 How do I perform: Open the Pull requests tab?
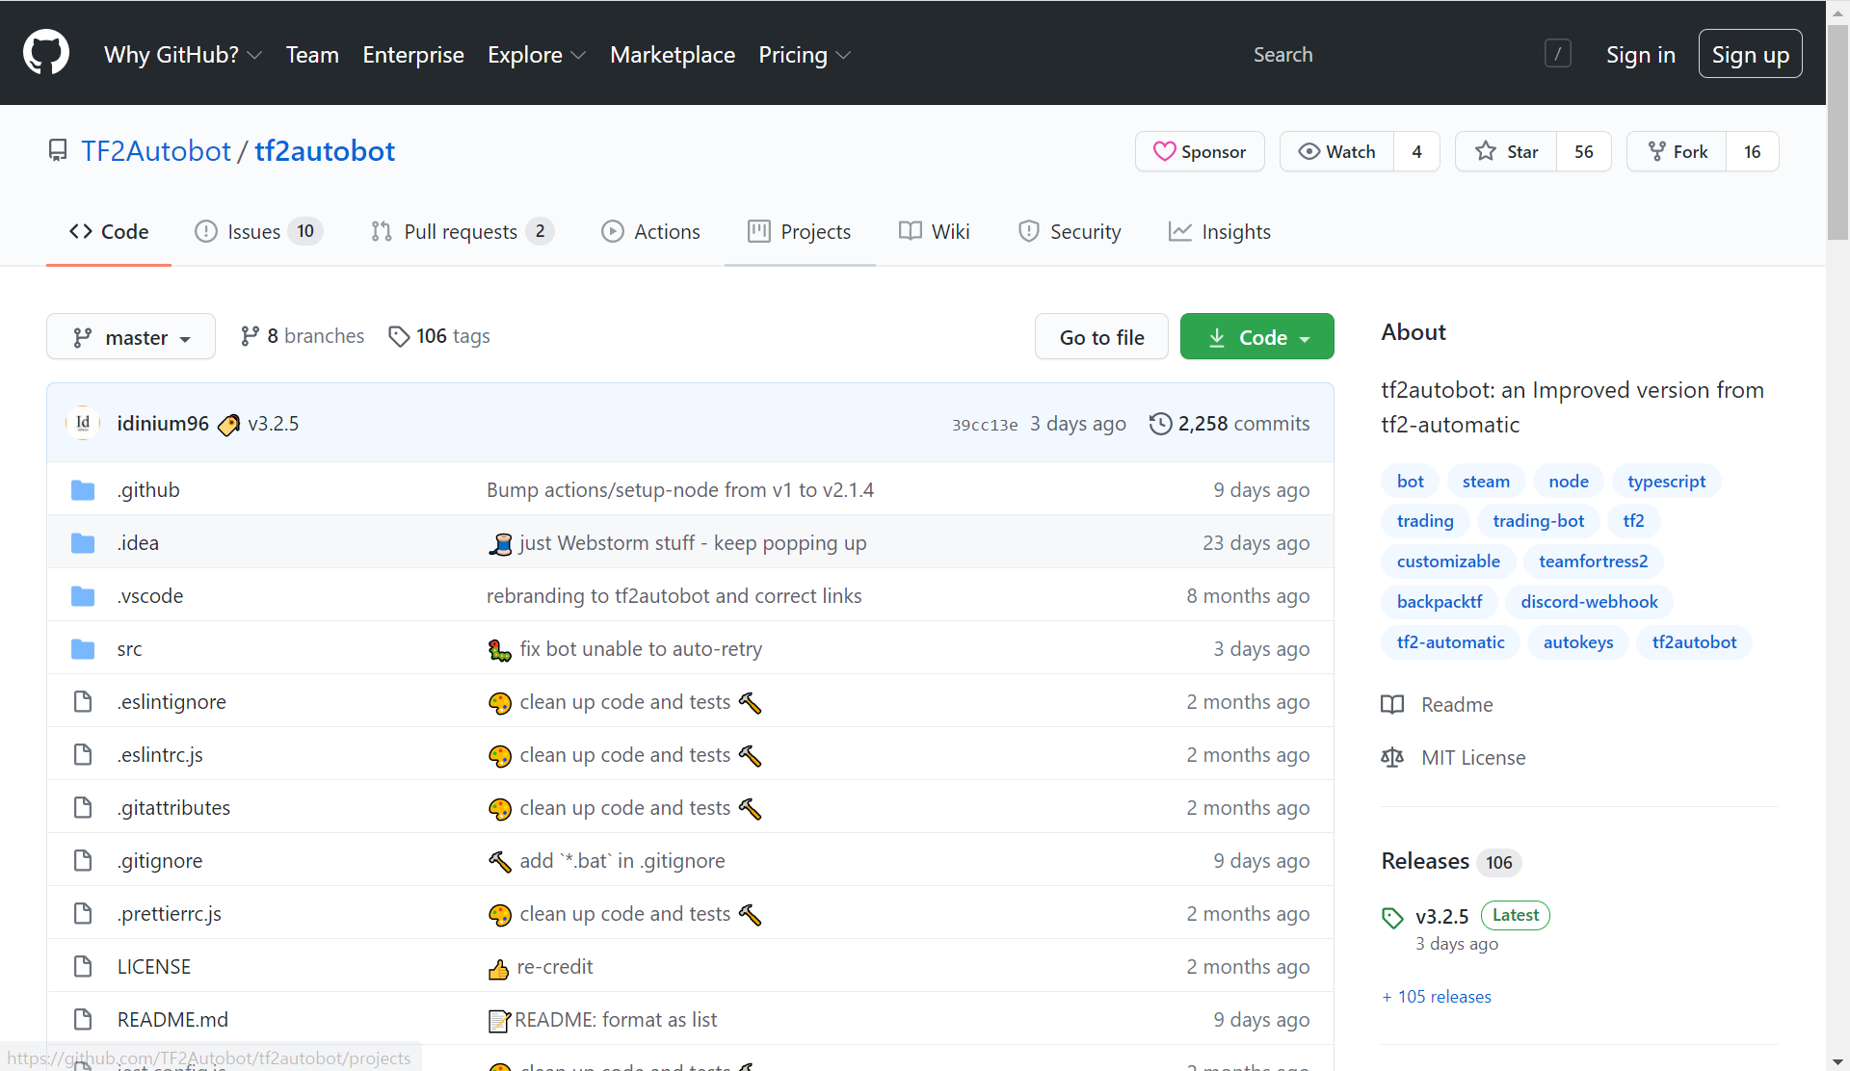(x=461, y=232)
